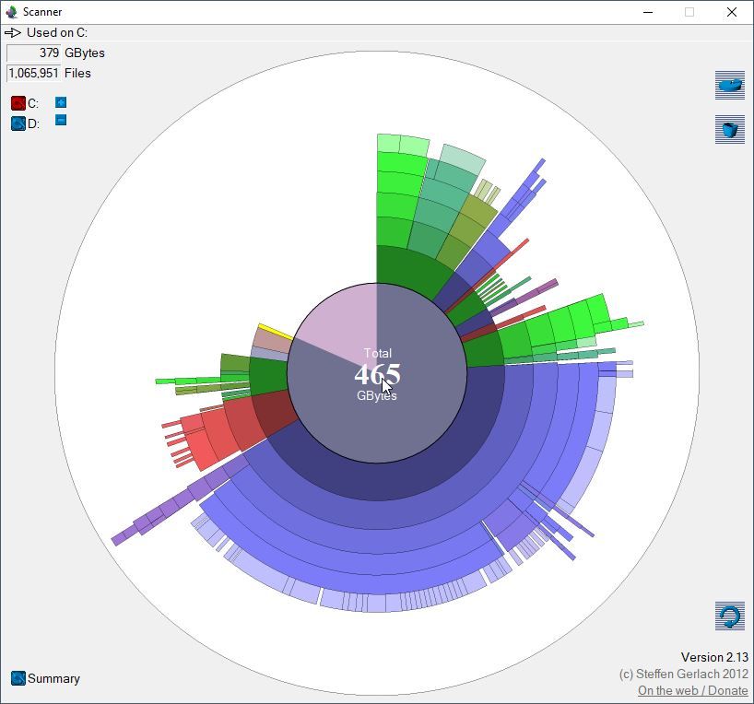Click the yellow sliver segment on upper left
754x704 pixels.
[x=273, y=327]
